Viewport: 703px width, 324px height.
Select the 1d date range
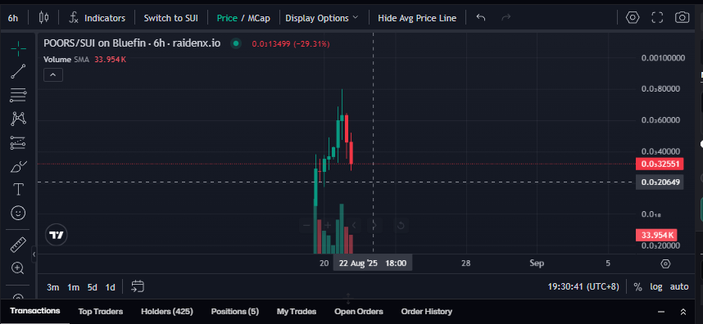tap(110, 287)
